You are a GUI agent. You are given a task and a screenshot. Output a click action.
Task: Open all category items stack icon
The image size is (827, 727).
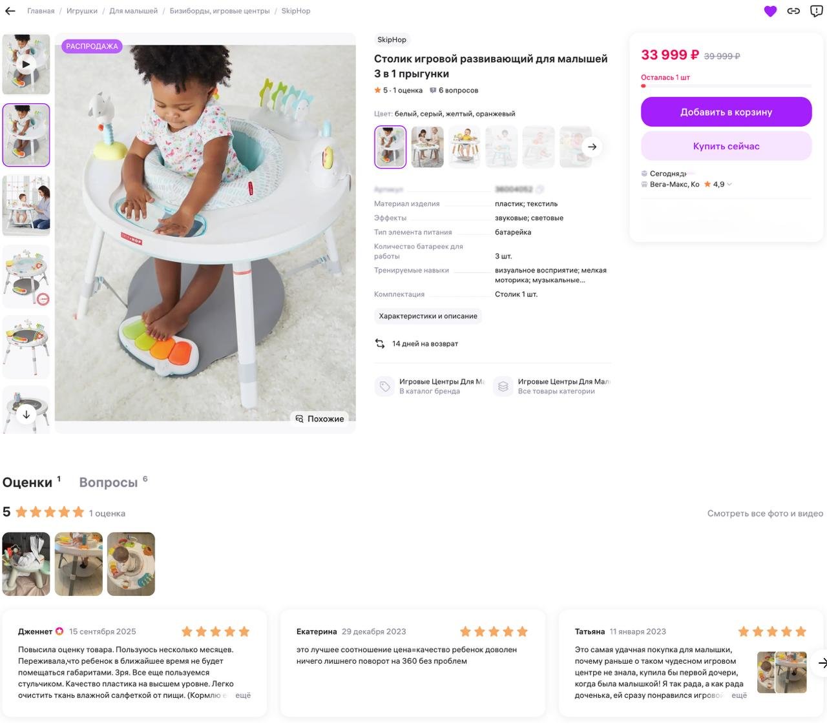pyautogui.click(x=503, y=386)
